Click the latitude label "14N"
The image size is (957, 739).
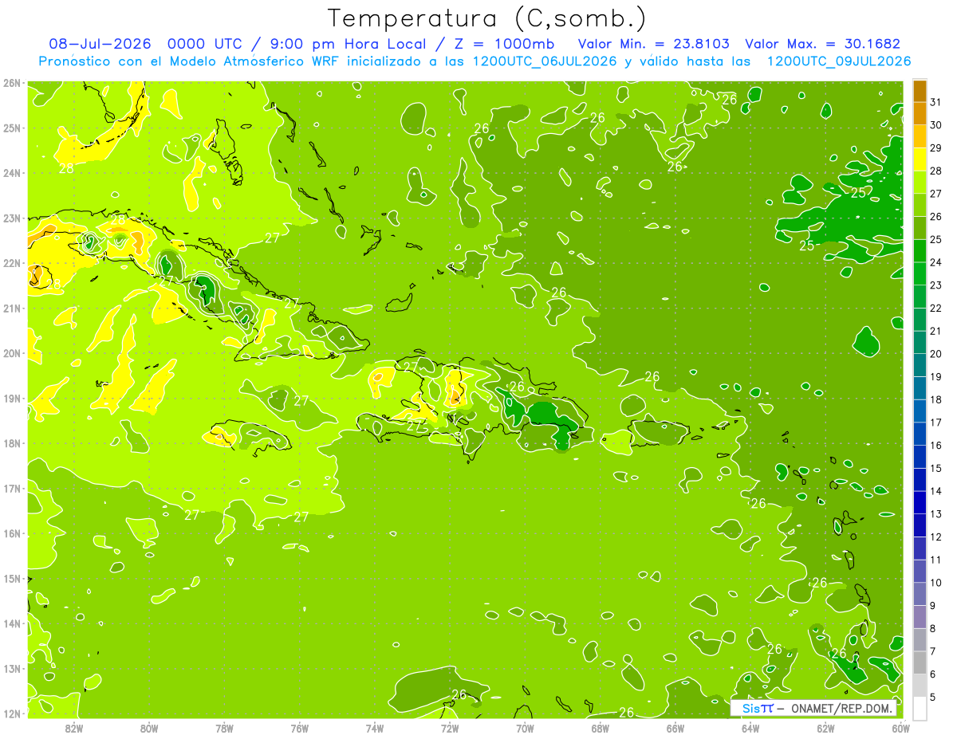click(x=12, y=623)
